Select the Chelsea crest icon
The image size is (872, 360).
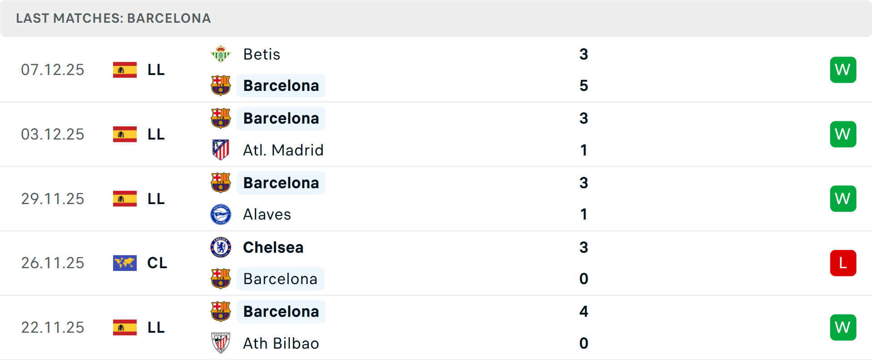click(x=221, y=247)
